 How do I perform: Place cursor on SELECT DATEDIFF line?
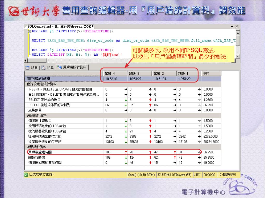click(77, 55)
